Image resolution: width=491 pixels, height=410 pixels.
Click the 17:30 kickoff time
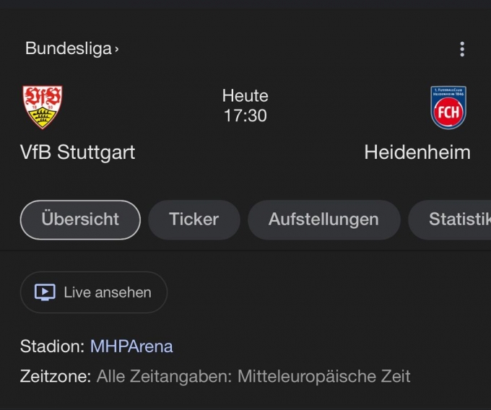(x=245, y=115)
